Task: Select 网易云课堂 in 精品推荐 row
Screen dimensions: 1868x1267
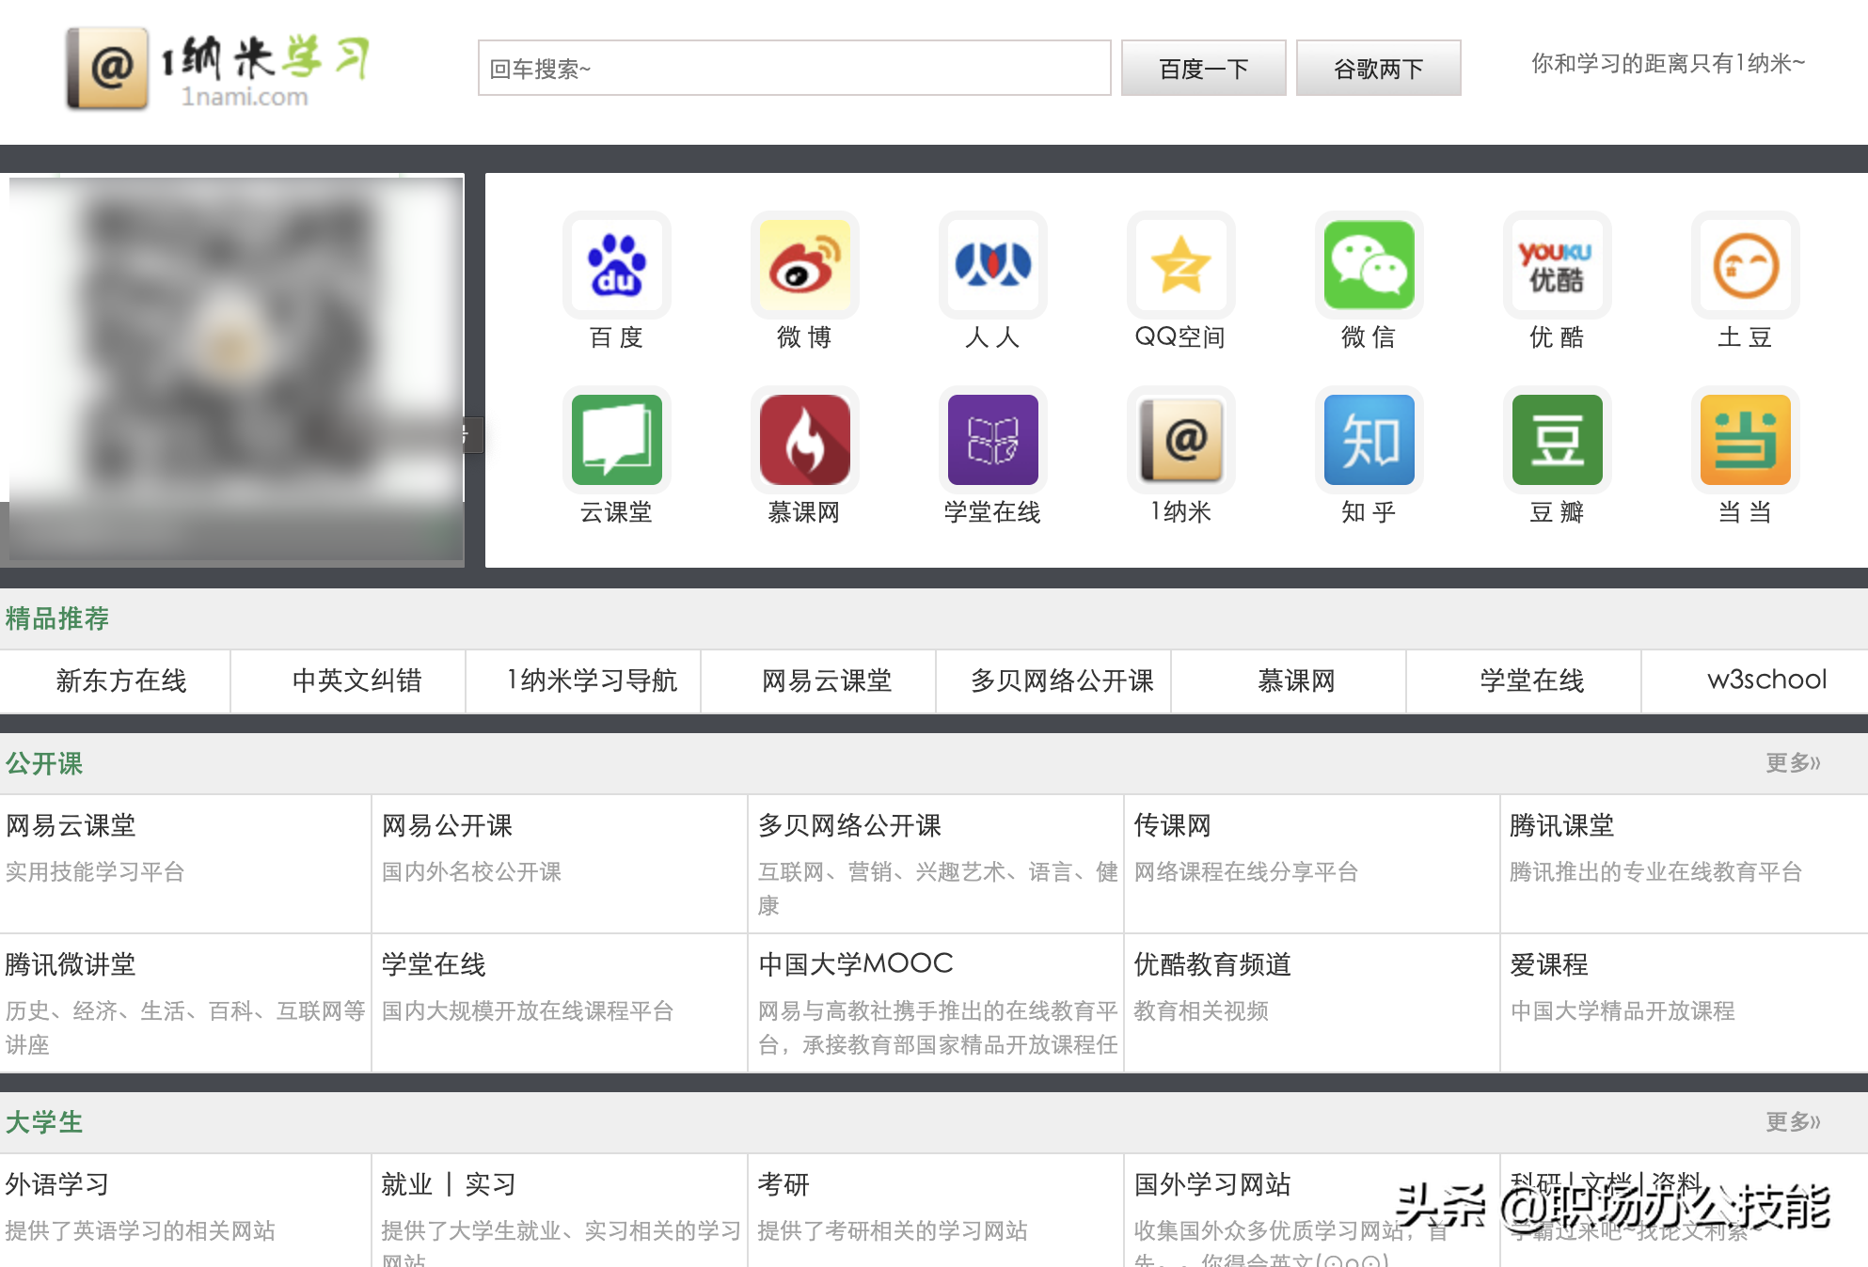Action: [x=827, y=680]
